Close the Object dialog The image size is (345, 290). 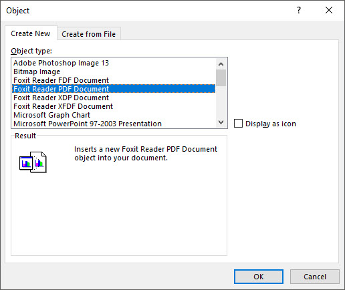329,10
